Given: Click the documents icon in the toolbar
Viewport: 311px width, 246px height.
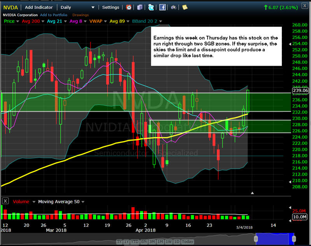Looking at the screenshot, I should [x=140, y=7].
